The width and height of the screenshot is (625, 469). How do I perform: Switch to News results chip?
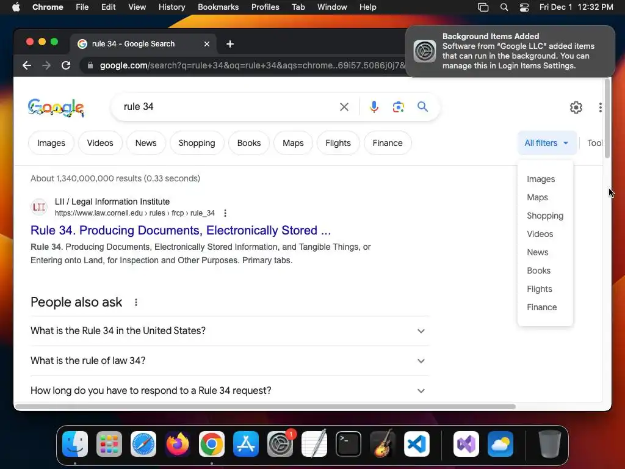[x=146, y=143]
